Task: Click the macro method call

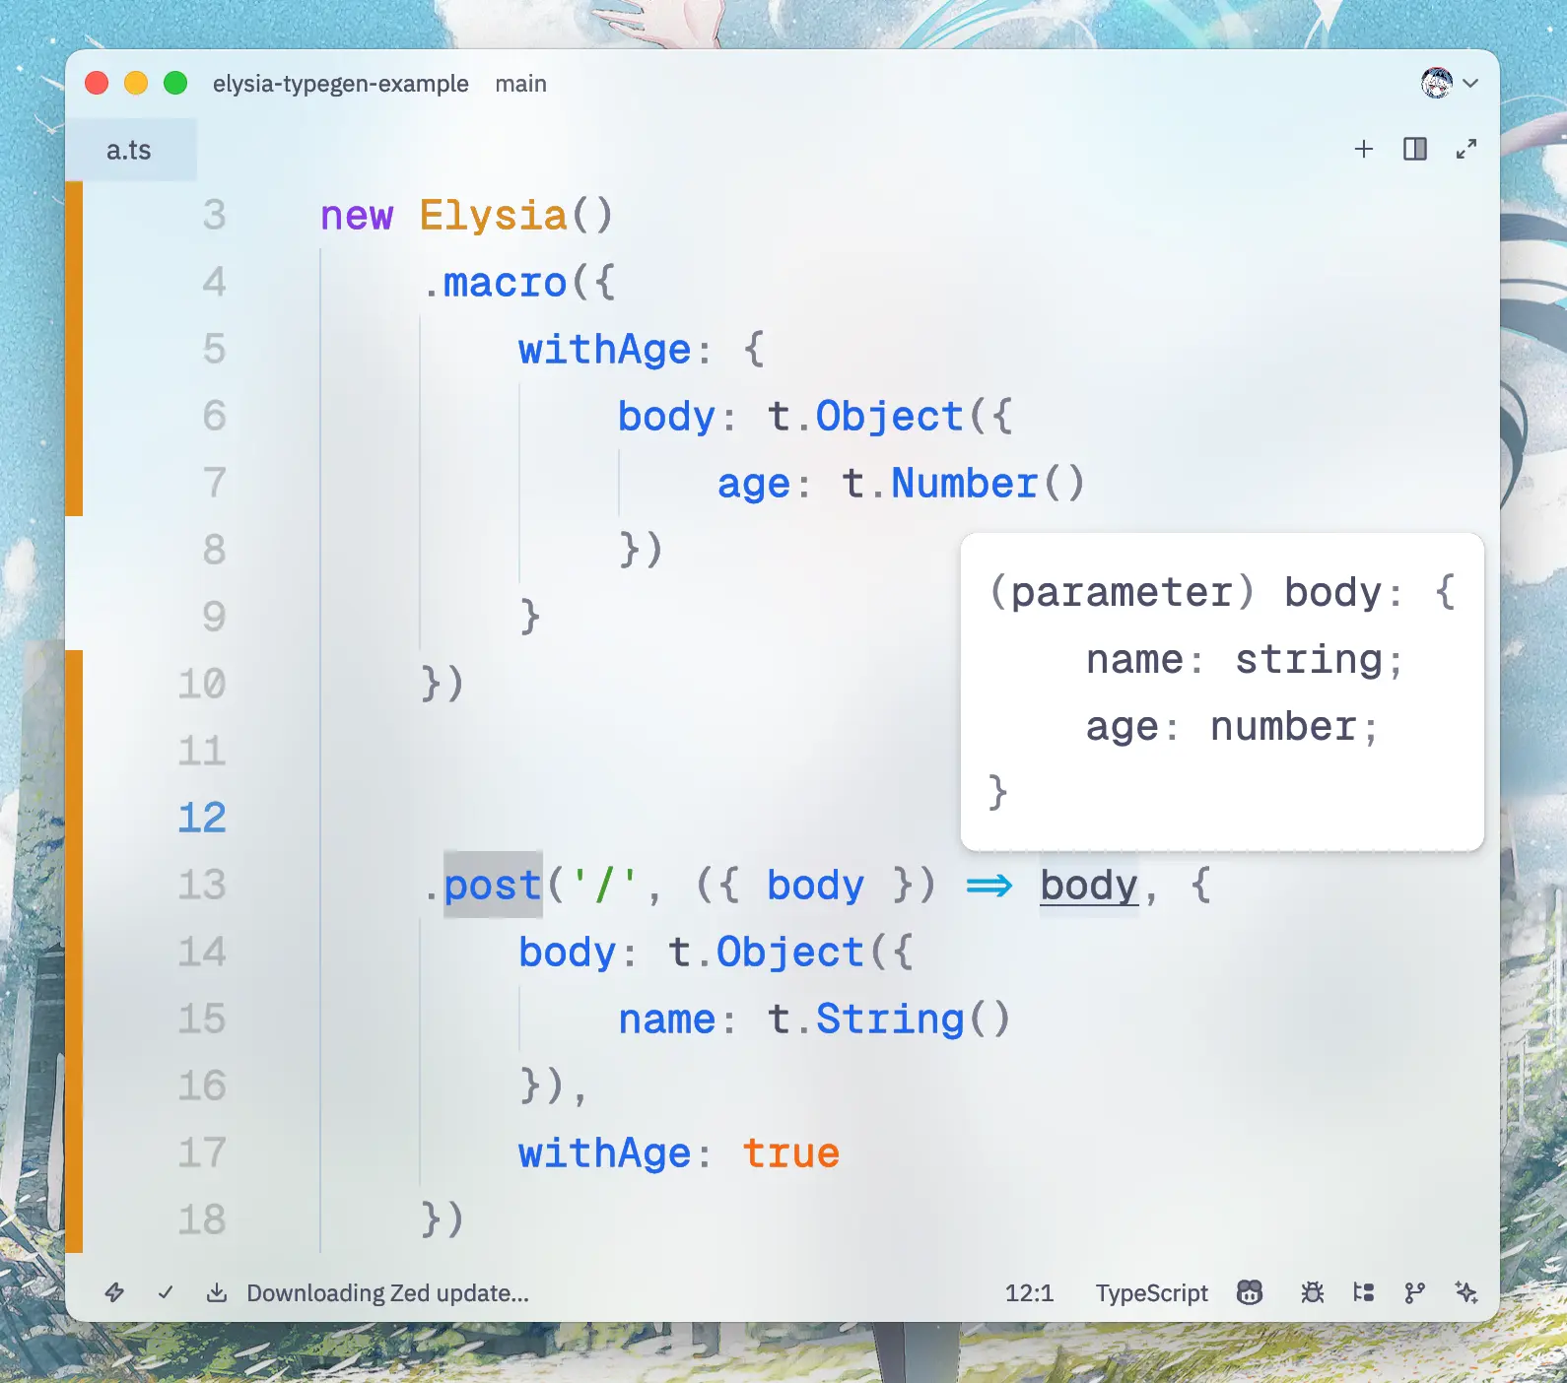Action: 506,282
